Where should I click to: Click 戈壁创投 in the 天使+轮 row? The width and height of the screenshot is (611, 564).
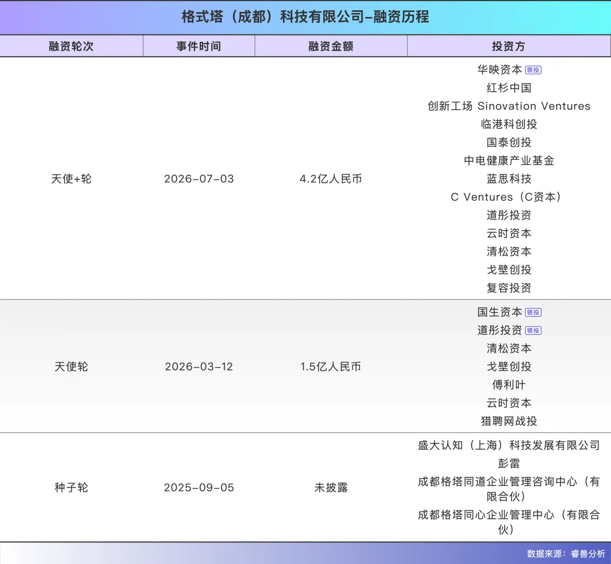coord(509,270)
